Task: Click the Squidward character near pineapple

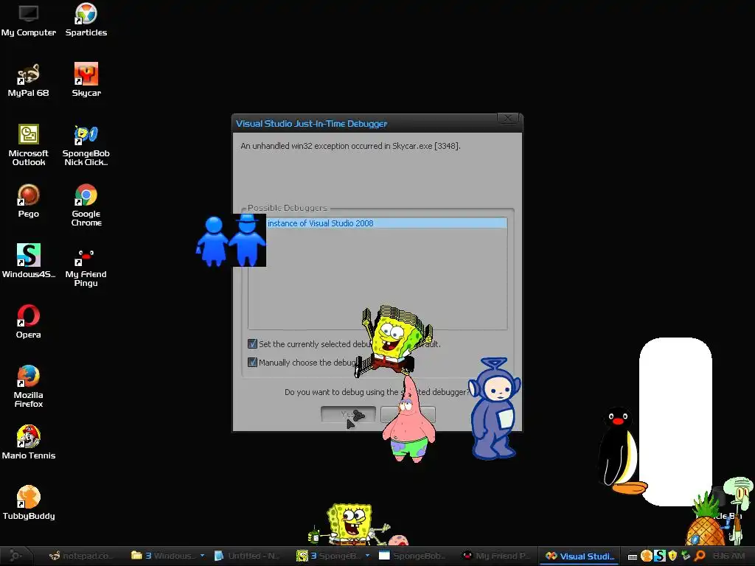Action: tap(740, 510)
